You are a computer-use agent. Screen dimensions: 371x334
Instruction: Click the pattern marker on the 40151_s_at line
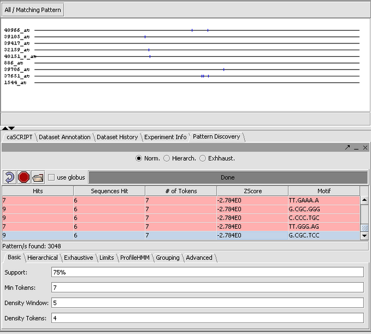coord(150,56)
